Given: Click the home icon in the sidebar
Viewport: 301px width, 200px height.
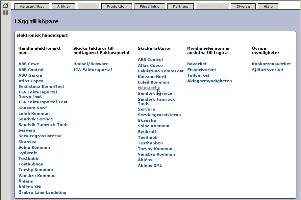Looking at the screenshot, I should click(x=6, y=5).
